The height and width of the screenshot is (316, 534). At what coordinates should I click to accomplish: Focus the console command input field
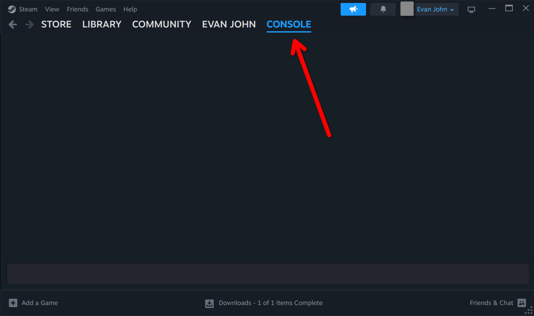pyautogui.click(x=267, y=274)
